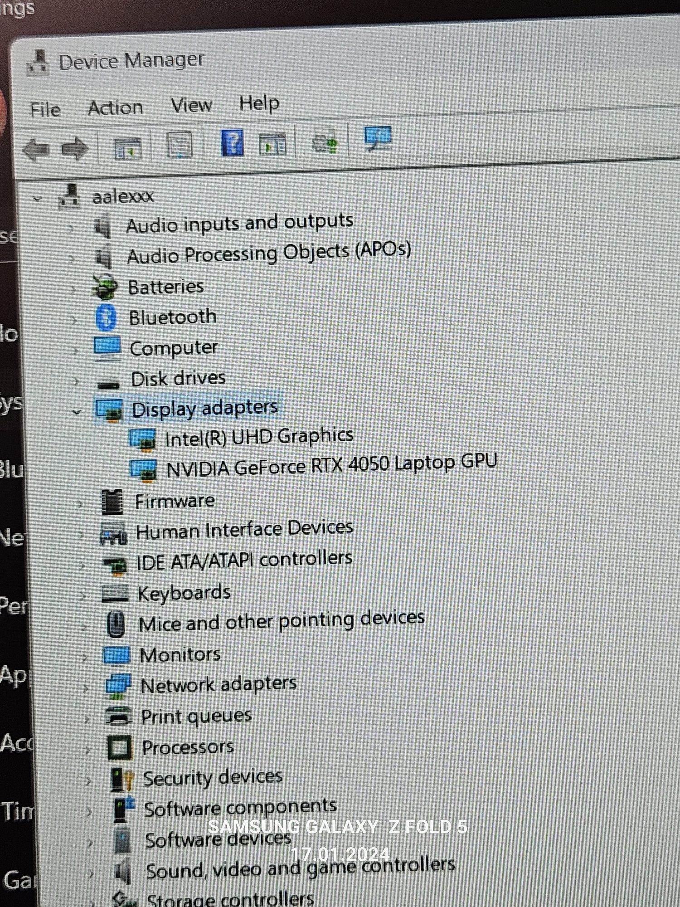Select IDE ATA/ATAPI controllers label
Image resolution: width=680 pixels, height=907 pixels.
click(244, 561)
